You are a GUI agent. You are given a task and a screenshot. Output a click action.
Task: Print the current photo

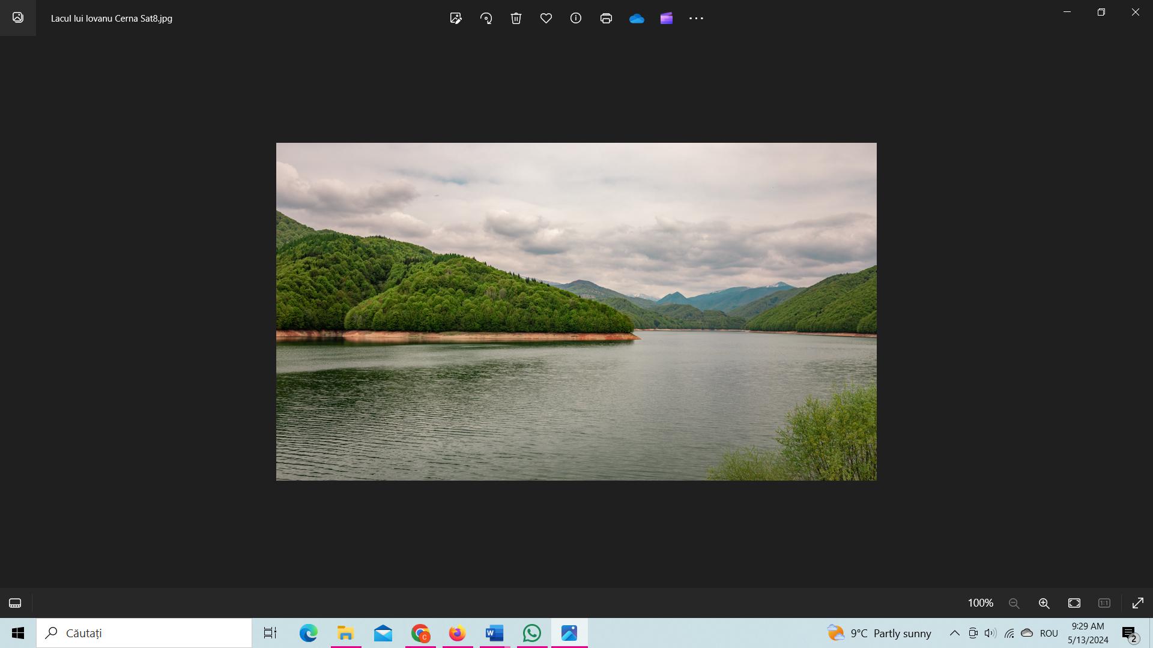point(606,18)
